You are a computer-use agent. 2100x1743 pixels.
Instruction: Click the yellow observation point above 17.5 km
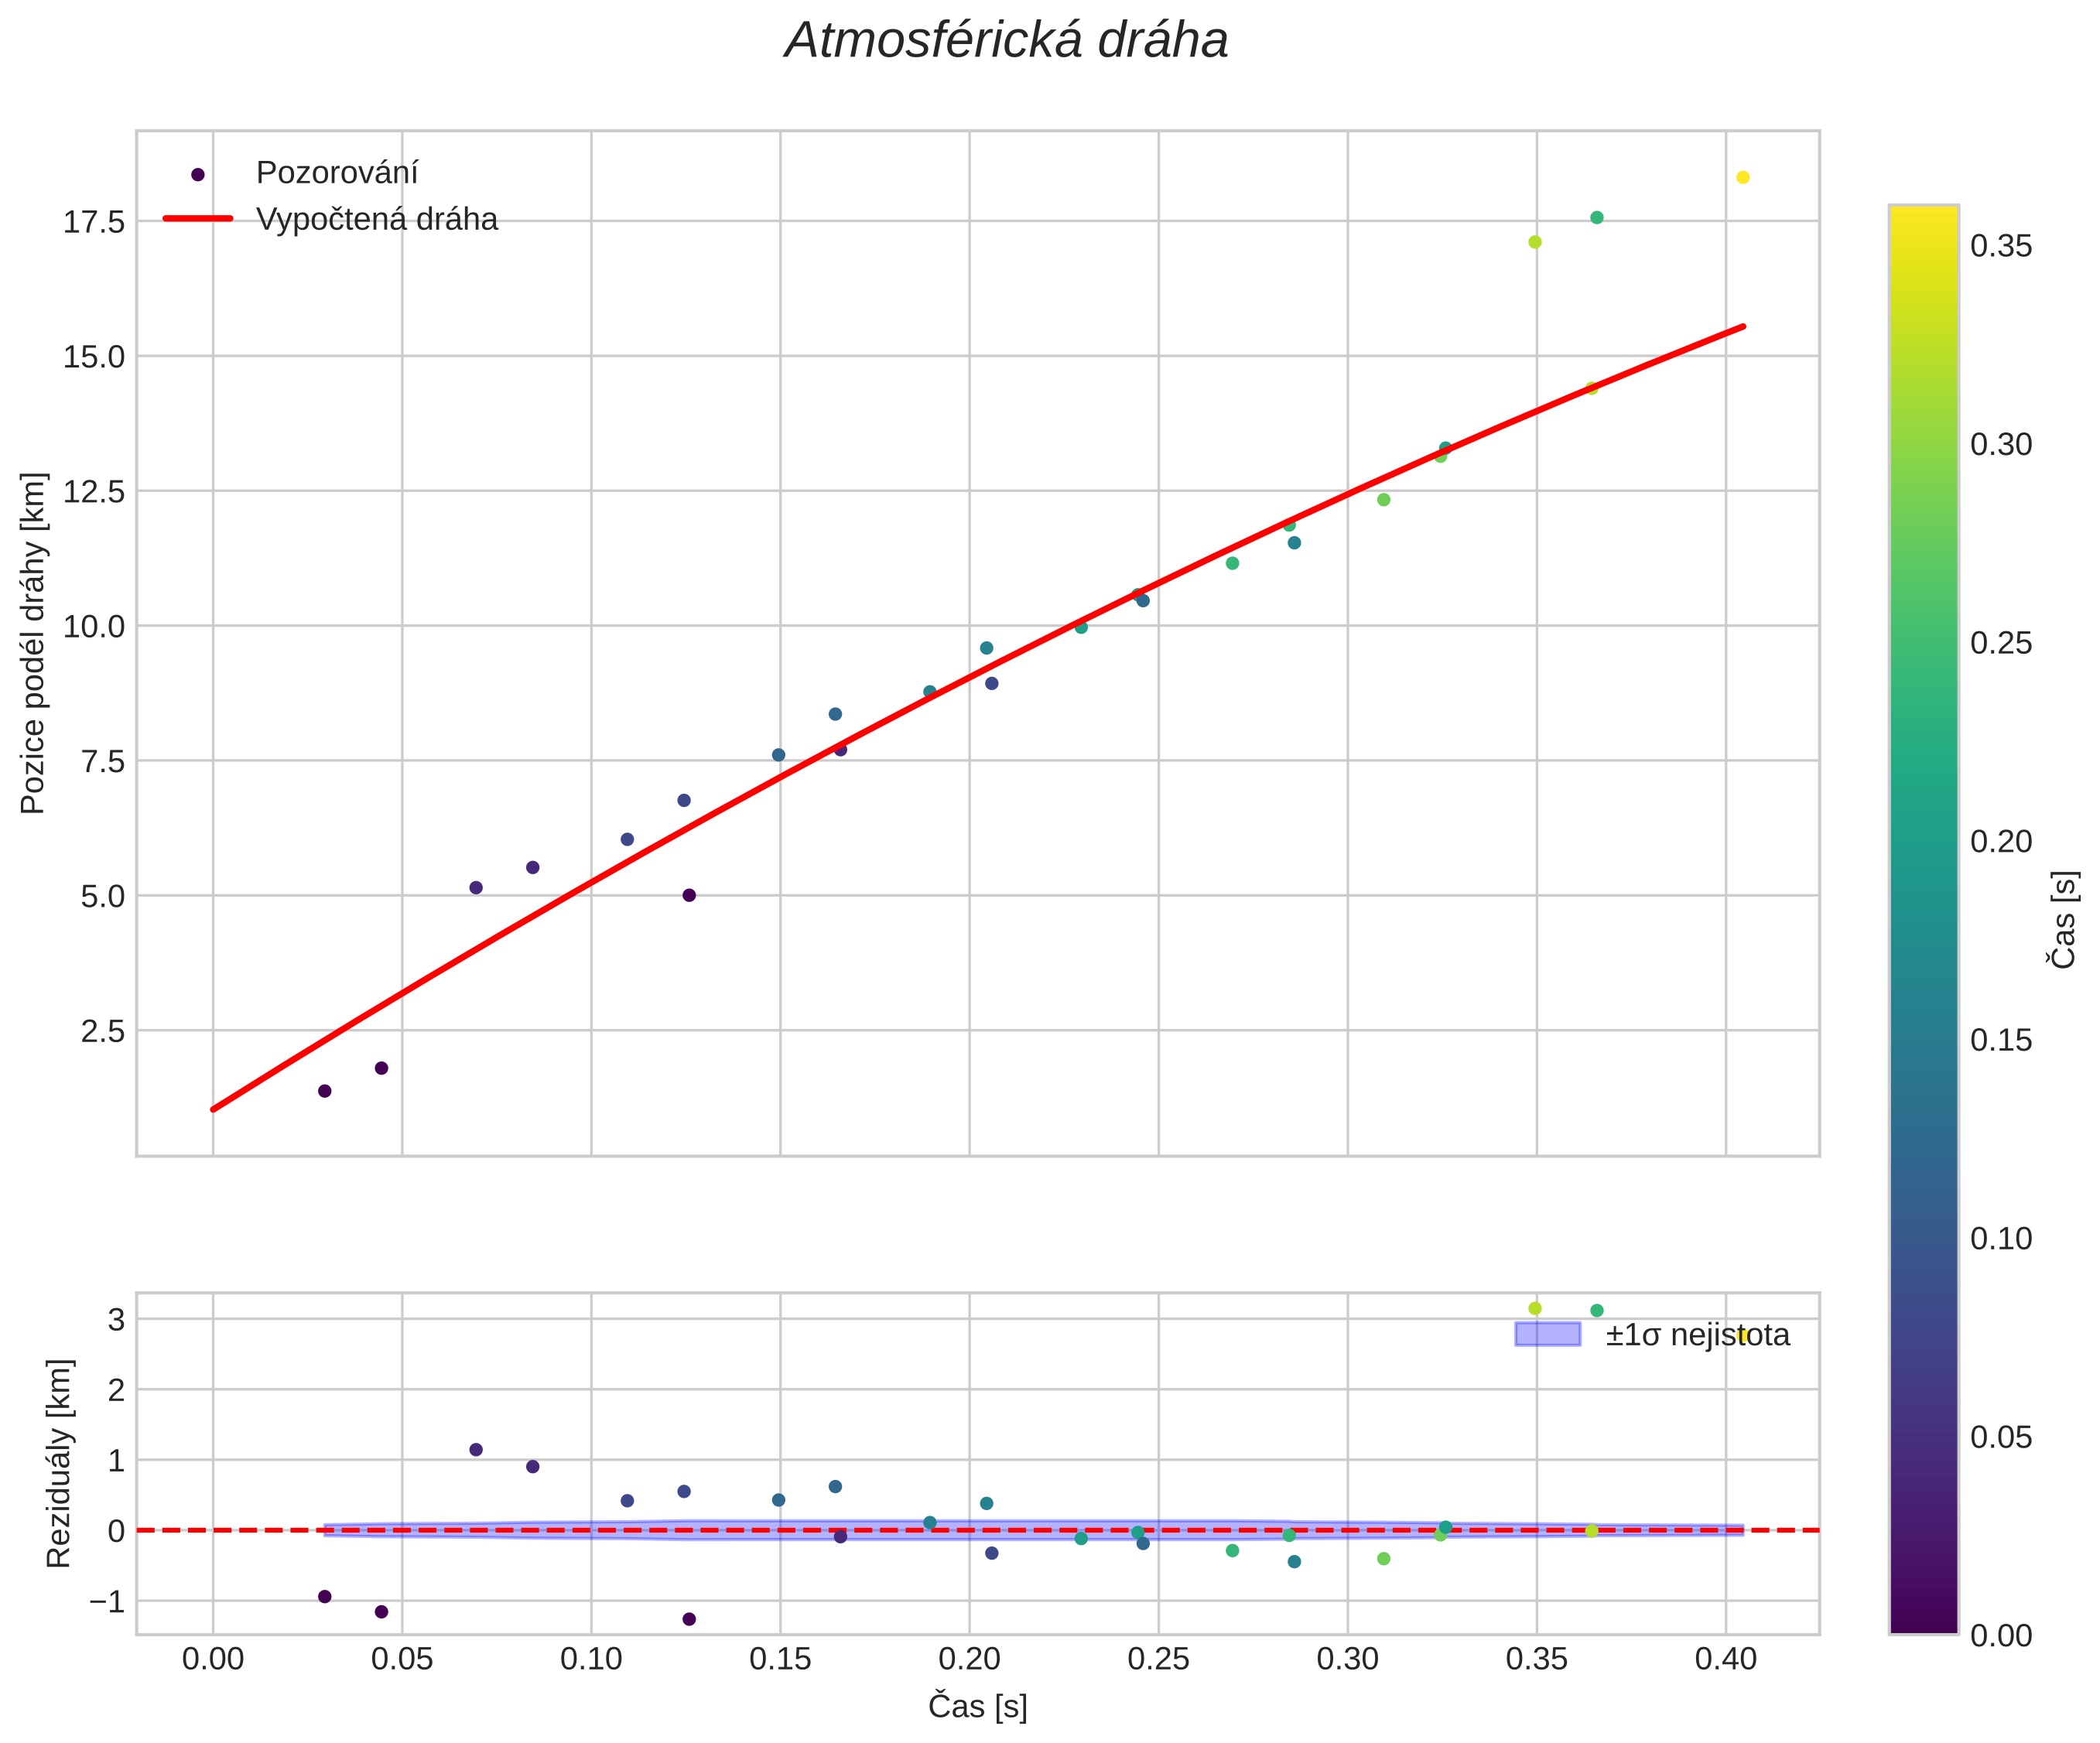point(1743,177)
